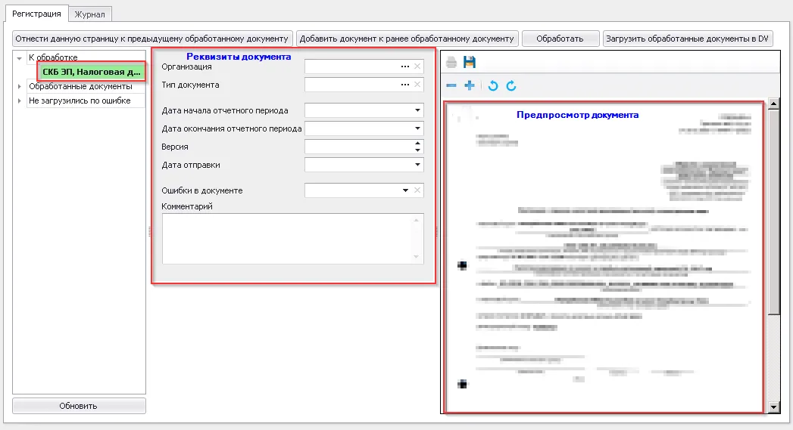Zoom in the preview with the plus icon
The image size is (793, 430).
point(470,86)
